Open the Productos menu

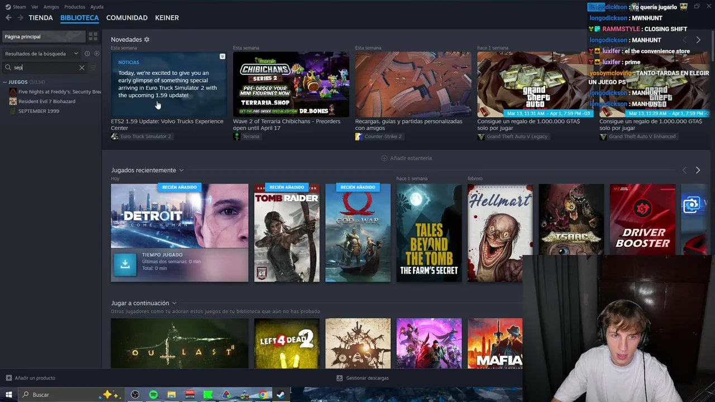click(75, 7)
